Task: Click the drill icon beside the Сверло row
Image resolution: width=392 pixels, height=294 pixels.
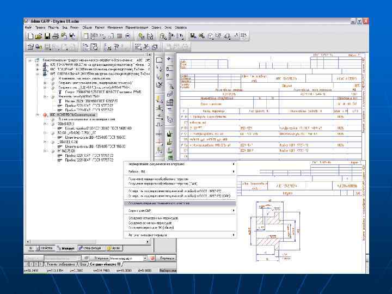Action: click(x=60, y=92)
